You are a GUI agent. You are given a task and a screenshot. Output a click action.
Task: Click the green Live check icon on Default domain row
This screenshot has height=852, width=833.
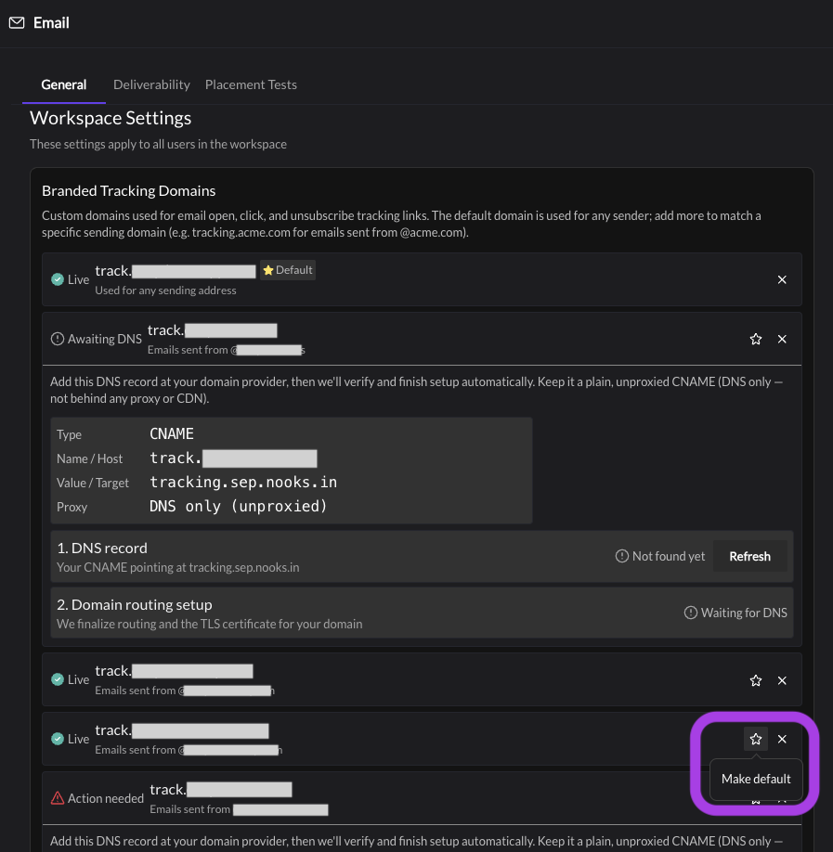(x=57, y=279)
